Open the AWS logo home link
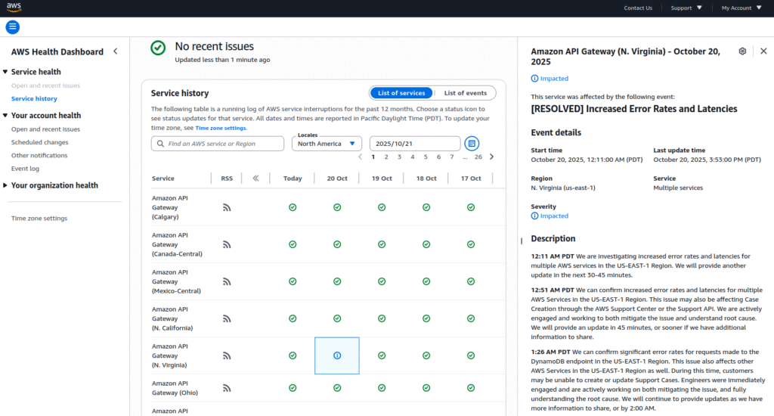774x416 pixels. point(14,8)
